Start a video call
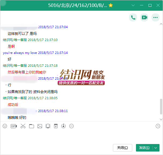 (x=144, y=17)
